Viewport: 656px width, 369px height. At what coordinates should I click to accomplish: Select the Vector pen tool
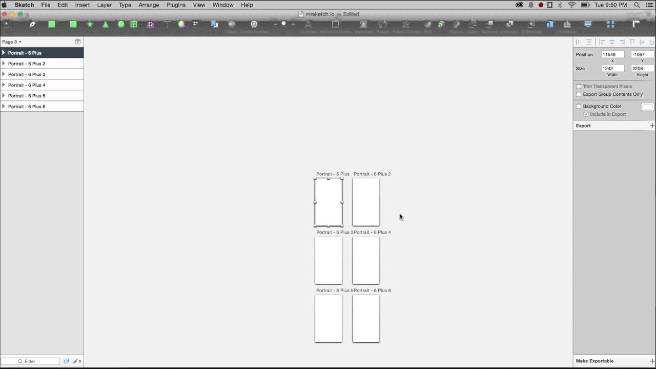pos(32,24)
